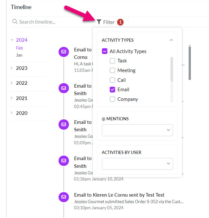Toggle the All Activity Types checkbox
The height and width of the screenshot is (218, 209).
point(104,51)
